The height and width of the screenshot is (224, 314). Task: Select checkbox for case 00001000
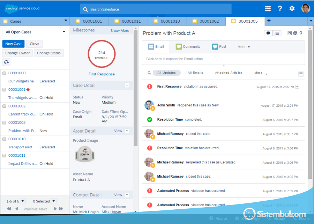[x=4, y=73]
